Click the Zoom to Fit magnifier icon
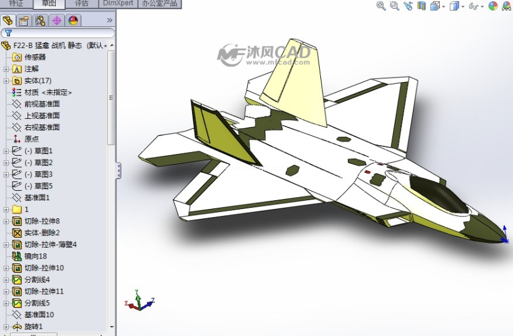The height and width of the screenshot is (336, 513). coord(381,6)
